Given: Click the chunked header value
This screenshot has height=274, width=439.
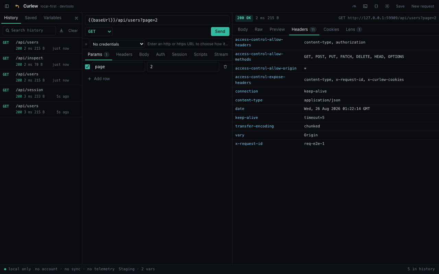Looking at the screenshot, I should pos(312,126).
